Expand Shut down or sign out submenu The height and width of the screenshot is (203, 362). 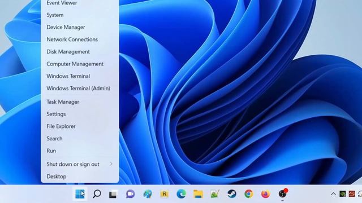[80, 164]
